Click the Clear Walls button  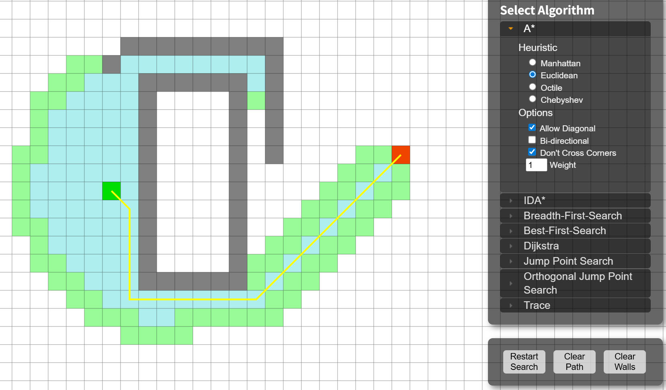[625, 362]
